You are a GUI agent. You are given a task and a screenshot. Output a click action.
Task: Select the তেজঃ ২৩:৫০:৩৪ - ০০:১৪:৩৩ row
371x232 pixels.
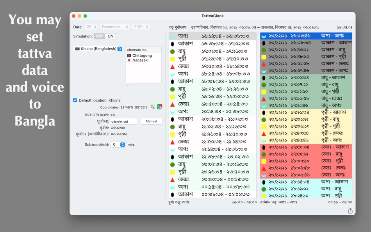point(212,179)
